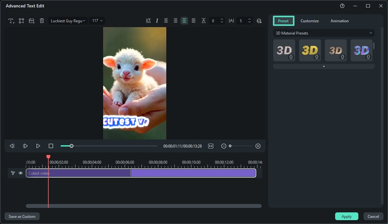Viewport: 388px width, 224px height.
Task: Click the line spacing value field showing 0
Action: coord(213,21)
